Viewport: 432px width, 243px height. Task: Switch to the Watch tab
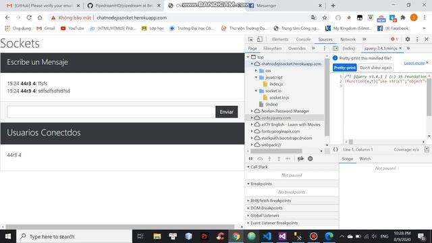tap(365, 159)
